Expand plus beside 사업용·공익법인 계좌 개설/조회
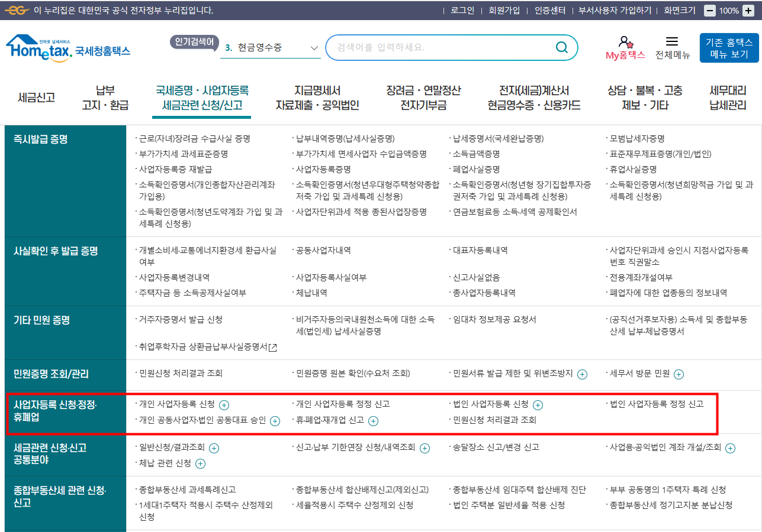The height and width of the screenshot is (532, 762). 730,448
